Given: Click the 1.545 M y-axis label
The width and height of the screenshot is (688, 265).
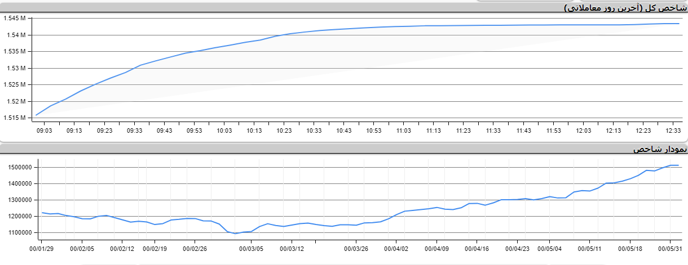Looking at the screenshot, I should click(x=15, y=18).
